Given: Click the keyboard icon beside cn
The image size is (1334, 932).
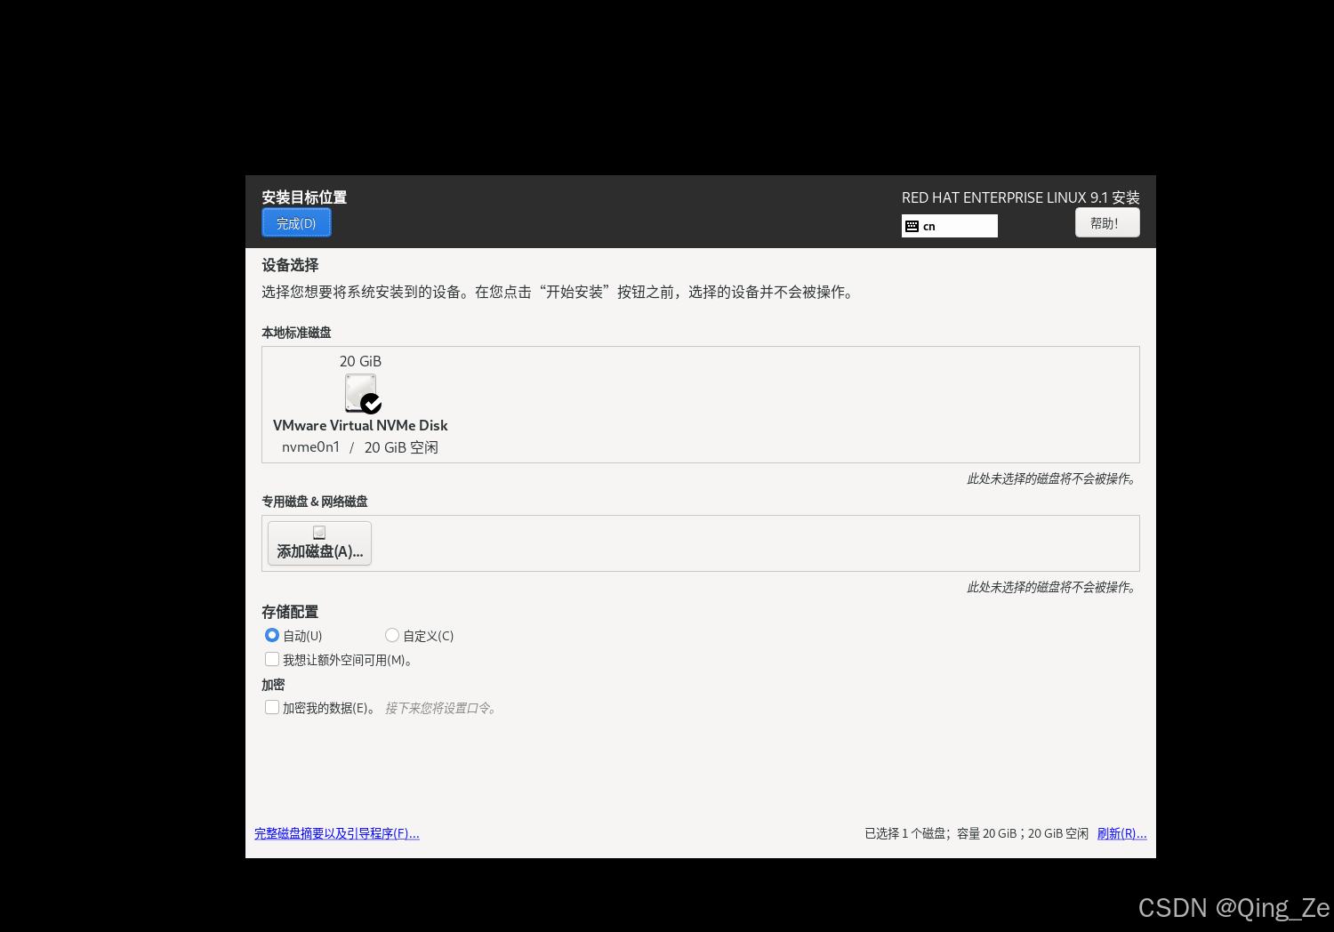Looking at the screenshot, I should [912, 226].
